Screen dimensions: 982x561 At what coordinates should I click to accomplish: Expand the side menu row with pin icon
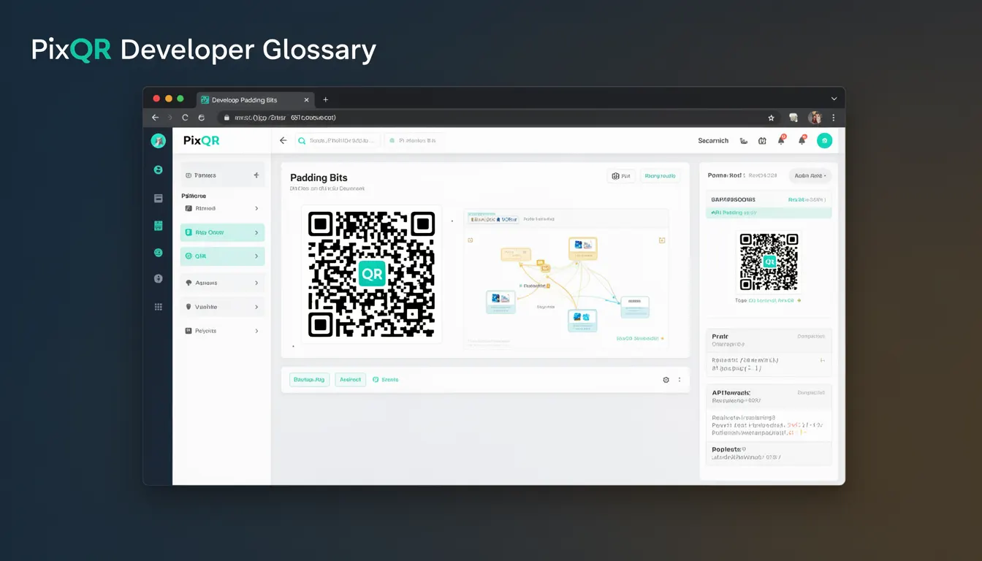point(256,307)
